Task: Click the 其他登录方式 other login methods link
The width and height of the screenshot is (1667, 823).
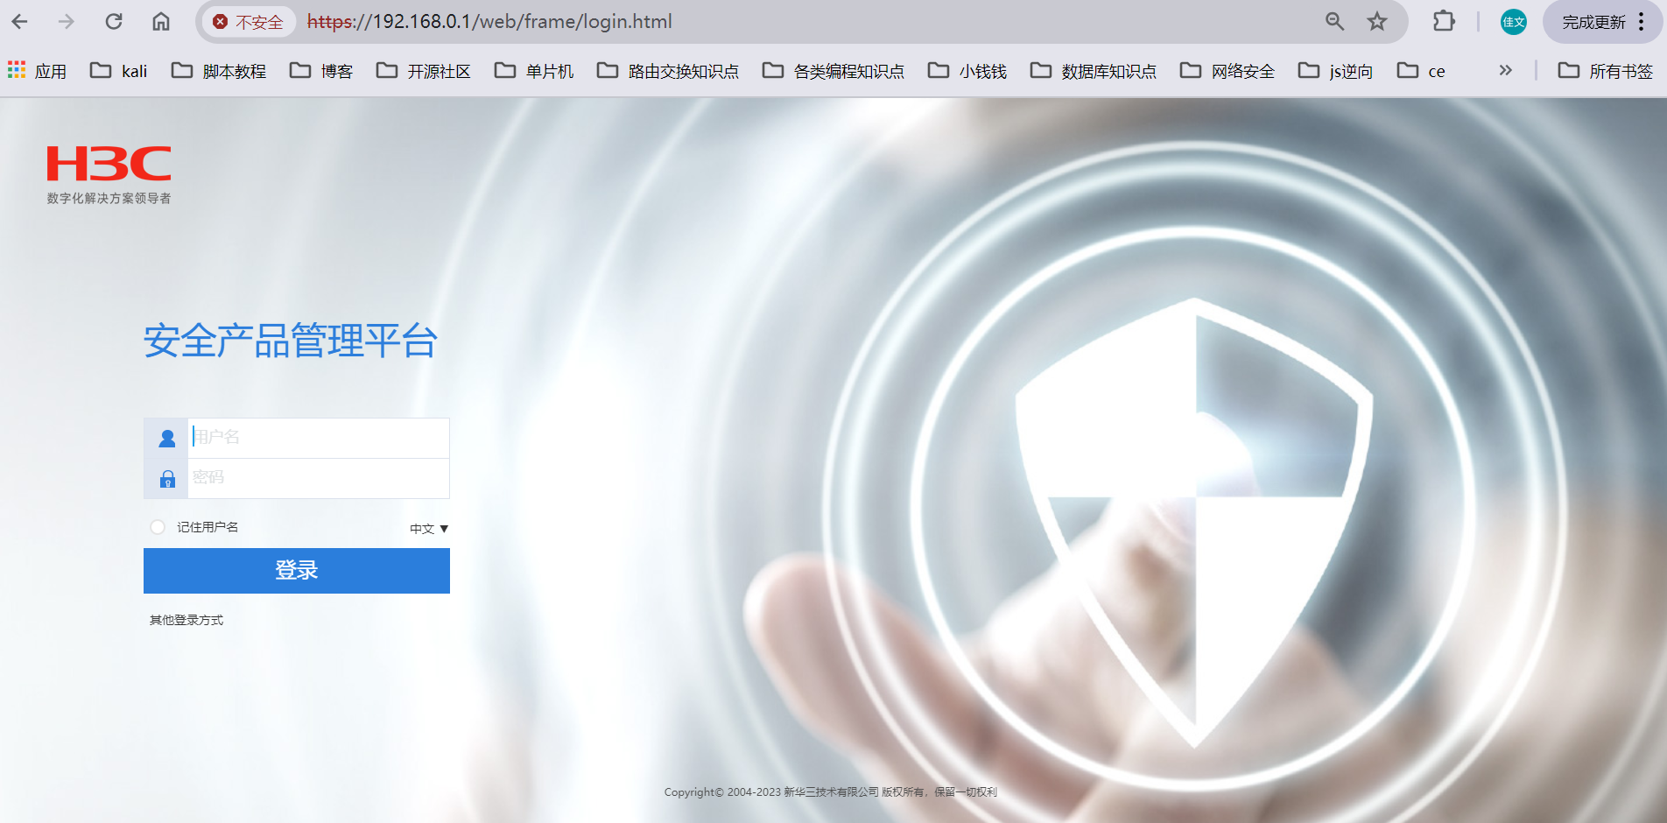Action: click(x=186, y=620)
